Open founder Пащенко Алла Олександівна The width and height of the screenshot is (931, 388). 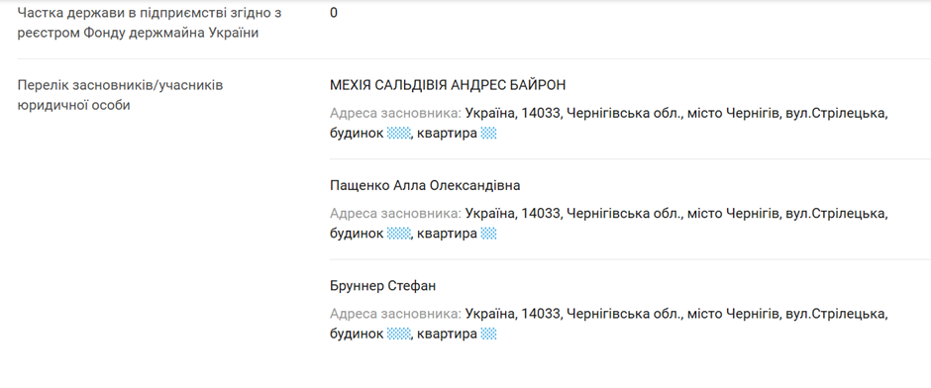425,186
